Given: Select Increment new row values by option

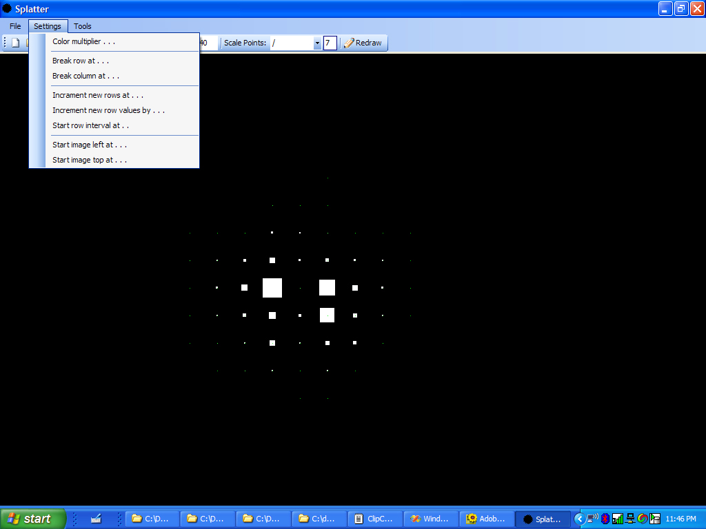Looking at the screenshot, I should 108,110.
